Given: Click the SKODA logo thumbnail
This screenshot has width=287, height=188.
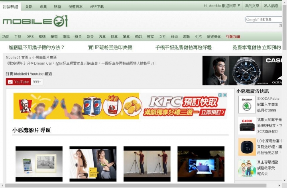Looking at the screenshot, I should coord(247,105).
